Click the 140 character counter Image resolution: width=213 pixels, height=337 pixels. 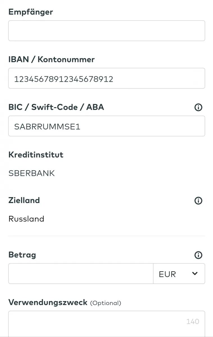click(x=192, y=322)
